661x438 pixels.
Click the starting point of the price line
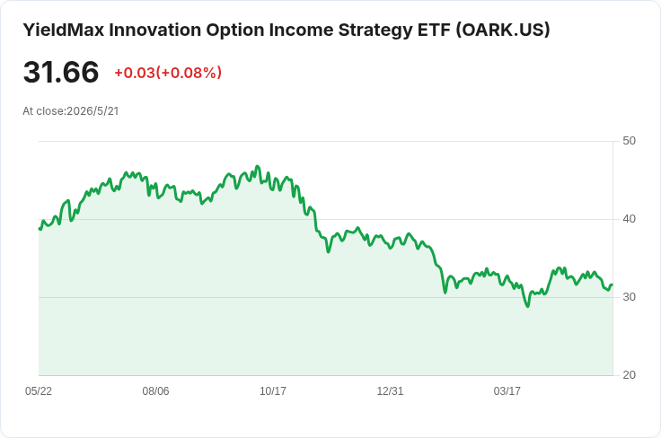[x=40, y=229]
